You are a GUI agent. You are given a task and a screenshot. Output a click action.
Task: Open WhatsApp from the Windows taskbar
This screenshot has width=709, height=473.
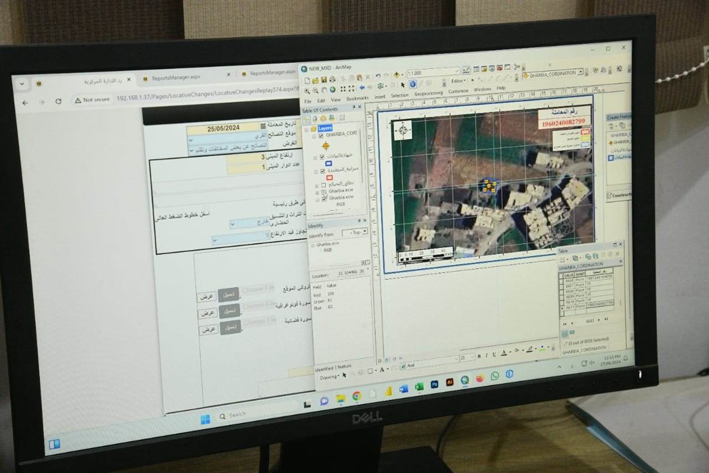point(495,375)
